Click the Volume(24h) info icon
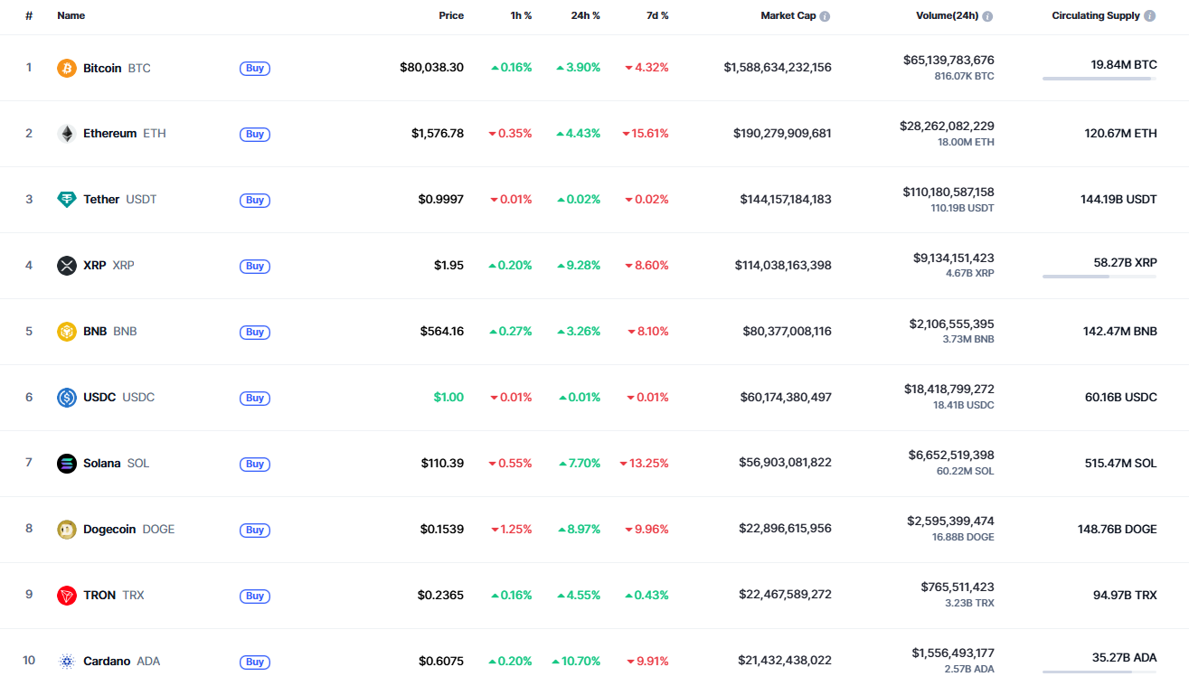This screenshot has height=686, width=1189. (x=987, y=16)
